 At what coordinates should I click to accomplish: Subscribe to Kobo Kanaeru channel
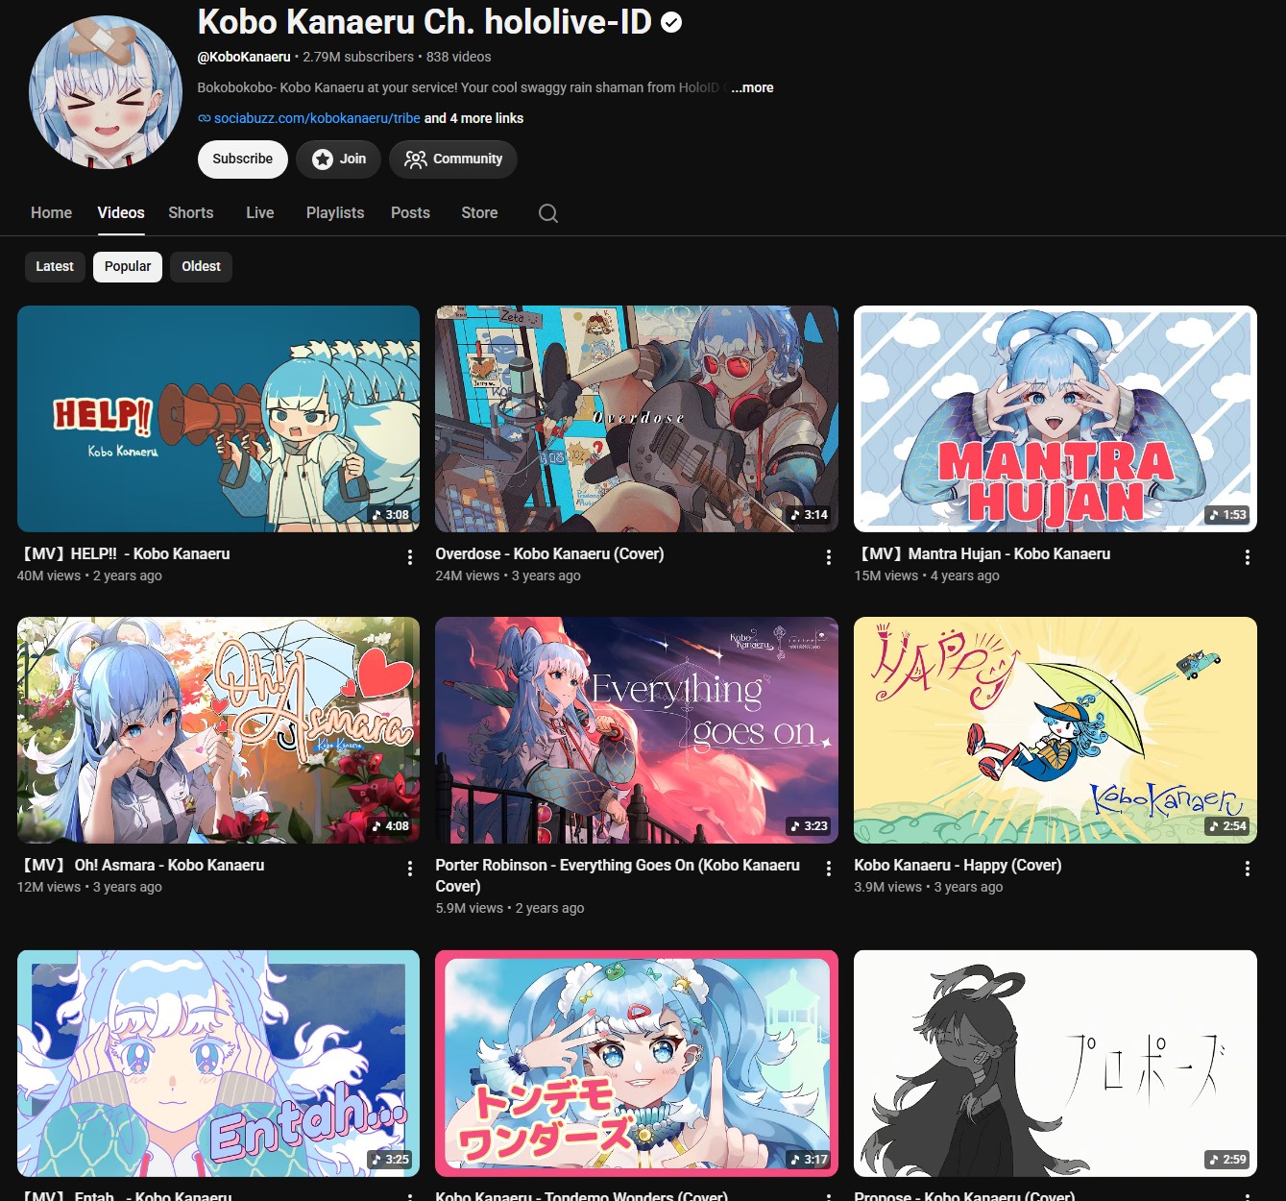click(243, 159)
